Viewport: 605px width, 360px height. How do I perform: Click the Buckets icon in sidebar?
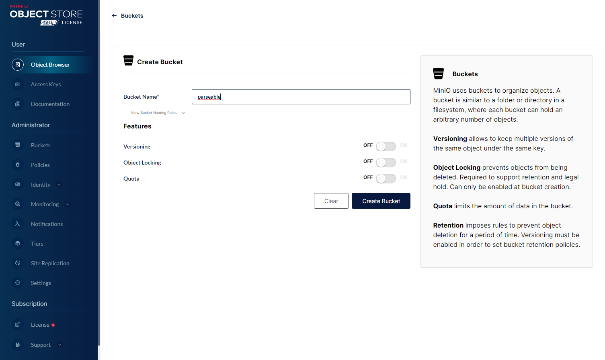point(18,145)
